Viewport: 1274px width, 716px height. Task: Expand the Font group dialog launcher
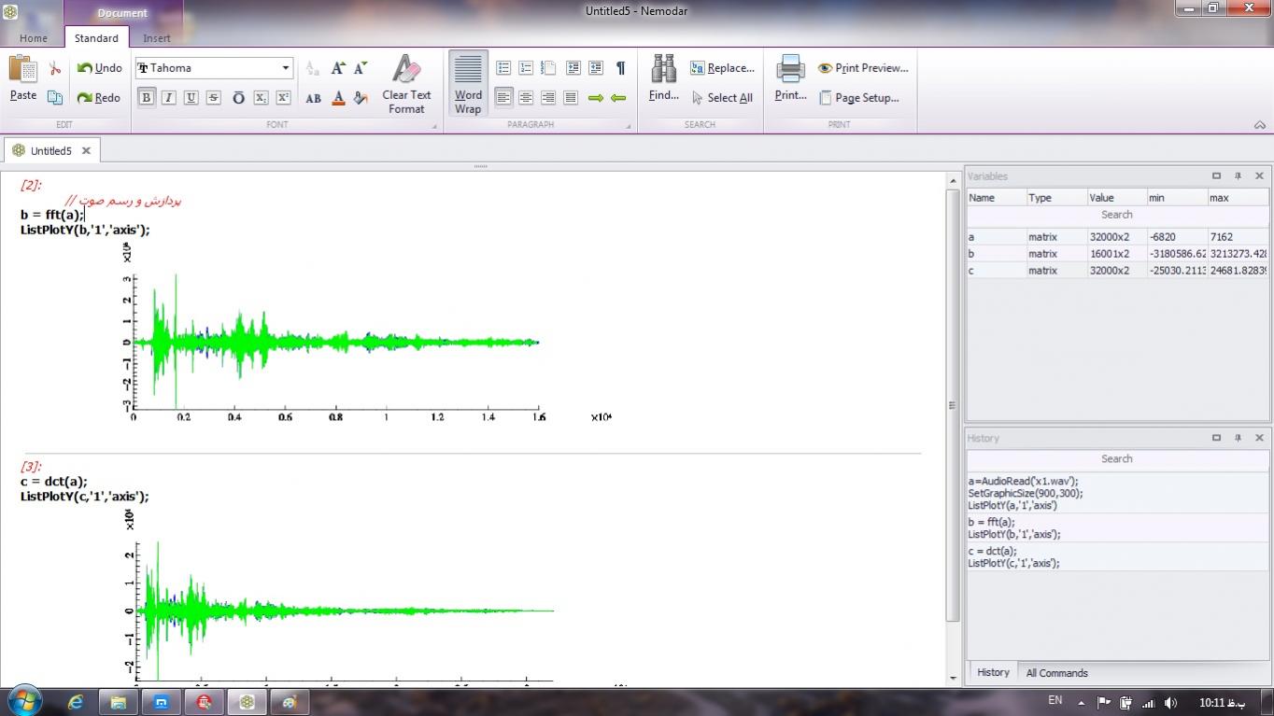point(434,126)
